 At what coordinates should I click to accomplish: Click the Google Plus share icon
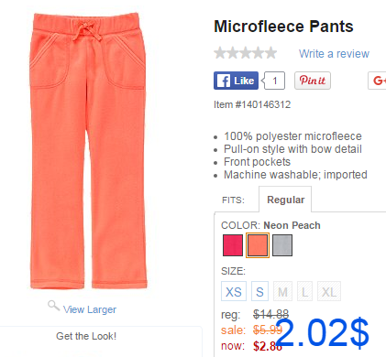point(377,81)
